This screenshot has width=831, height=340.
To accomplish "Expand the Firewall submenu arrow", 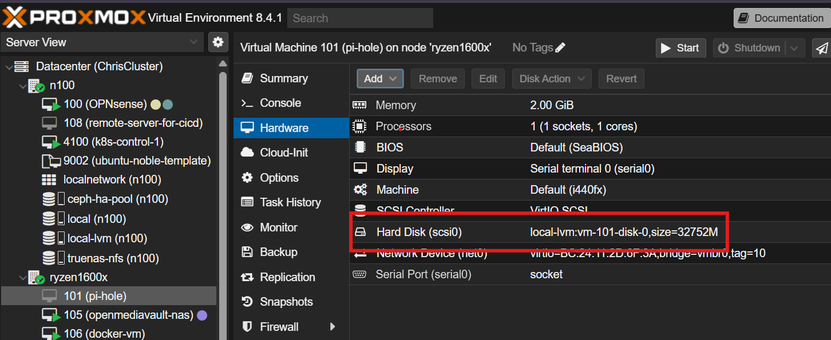I will (x=333, y=327).
